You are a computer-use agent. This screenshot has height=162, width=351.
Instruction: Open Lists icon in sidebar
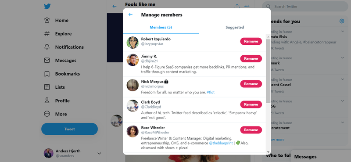point(47,87)
